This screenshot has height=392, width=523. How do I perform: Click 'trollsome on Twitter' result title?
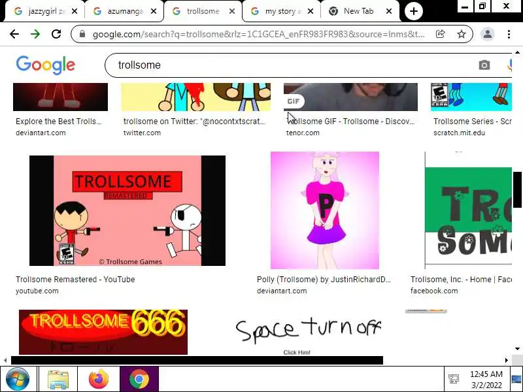(194, 122)
